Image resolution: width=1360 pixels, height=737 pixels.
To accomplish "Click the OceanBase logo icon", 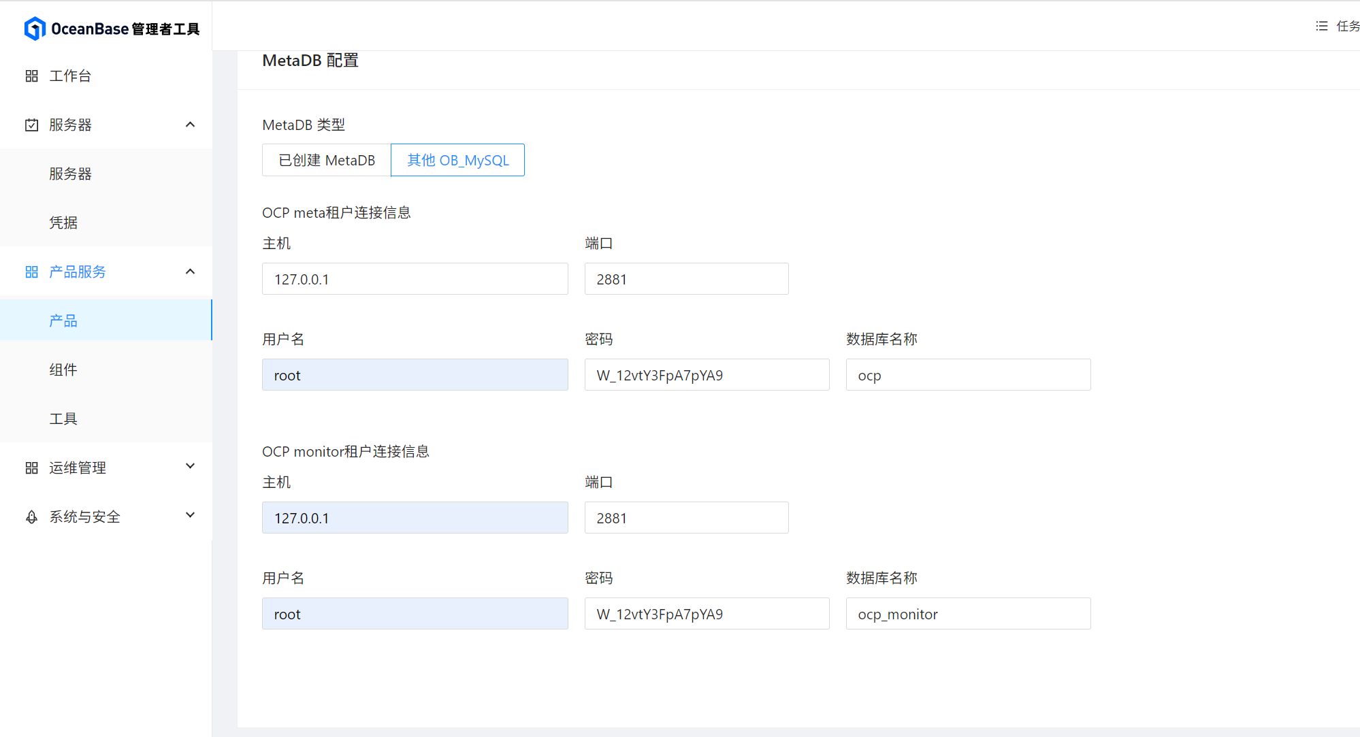I will pos(35,29).
